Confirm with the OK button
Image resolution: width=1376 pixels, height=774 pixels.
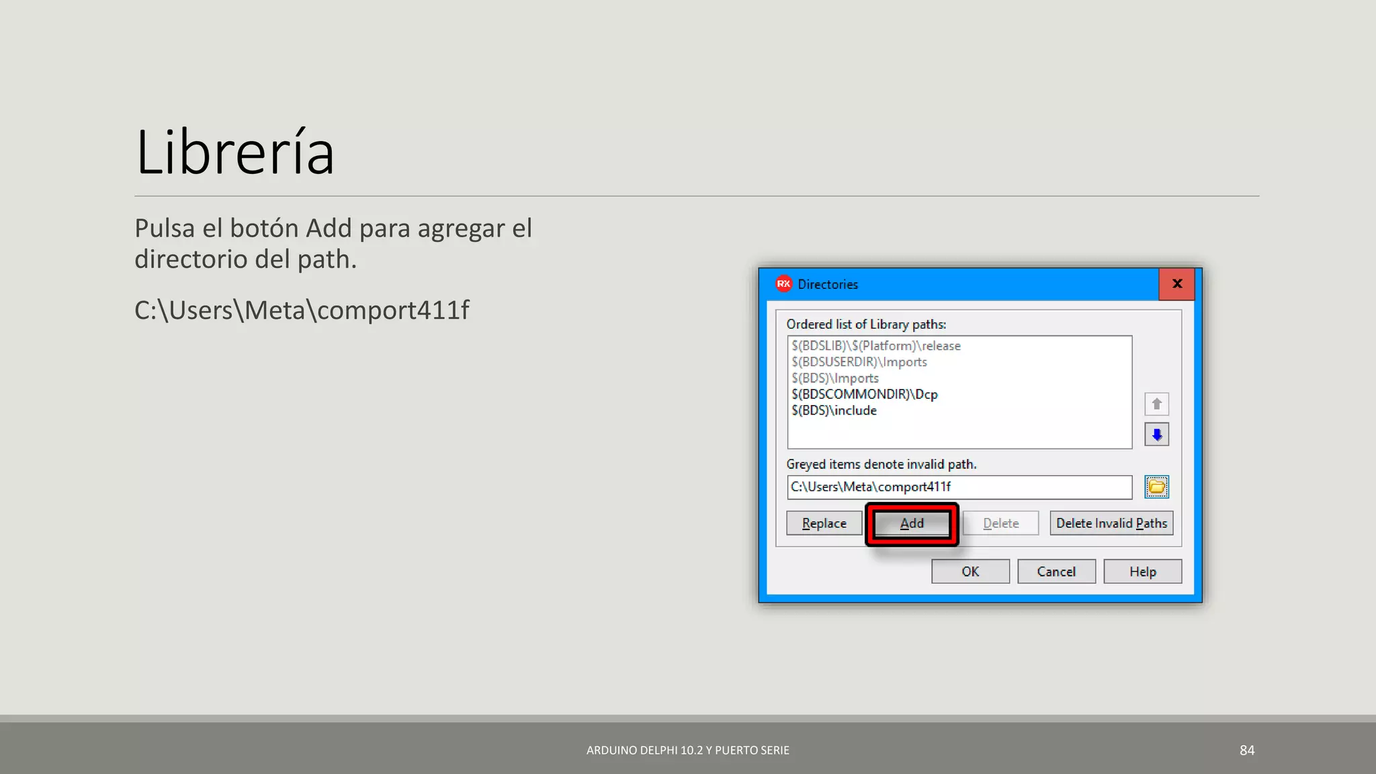(x=970, y=572)
